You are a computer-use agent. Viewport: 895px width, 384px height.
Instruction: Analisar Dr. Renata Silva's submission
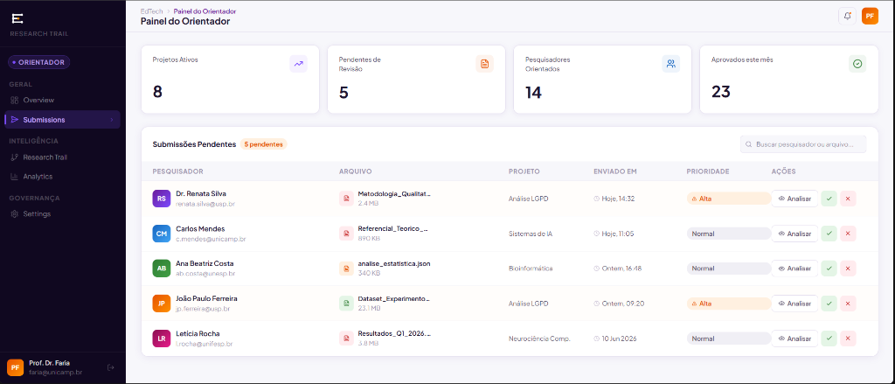794,199
